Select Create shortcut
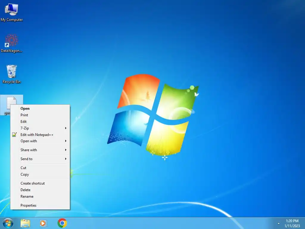Image resolution: width=305 pixels, height=229 pixels. 40,183
